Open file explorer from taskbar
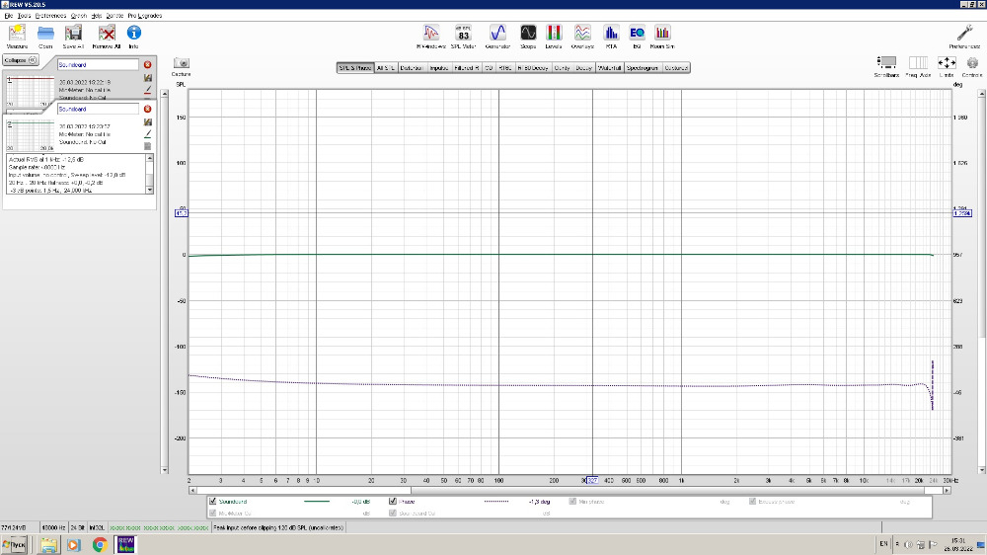This screenshot has width=987, height=555. [49, 544]
